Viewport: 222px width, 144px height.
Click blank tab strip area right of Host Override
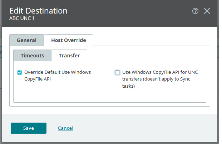(150, 40)
